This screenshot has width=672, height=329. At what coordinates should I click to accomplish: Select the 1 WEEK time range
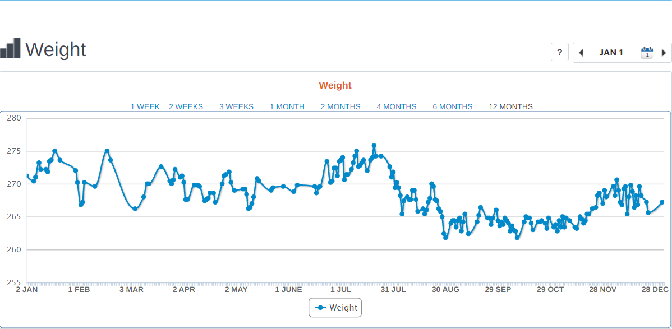tap(145, 106)
